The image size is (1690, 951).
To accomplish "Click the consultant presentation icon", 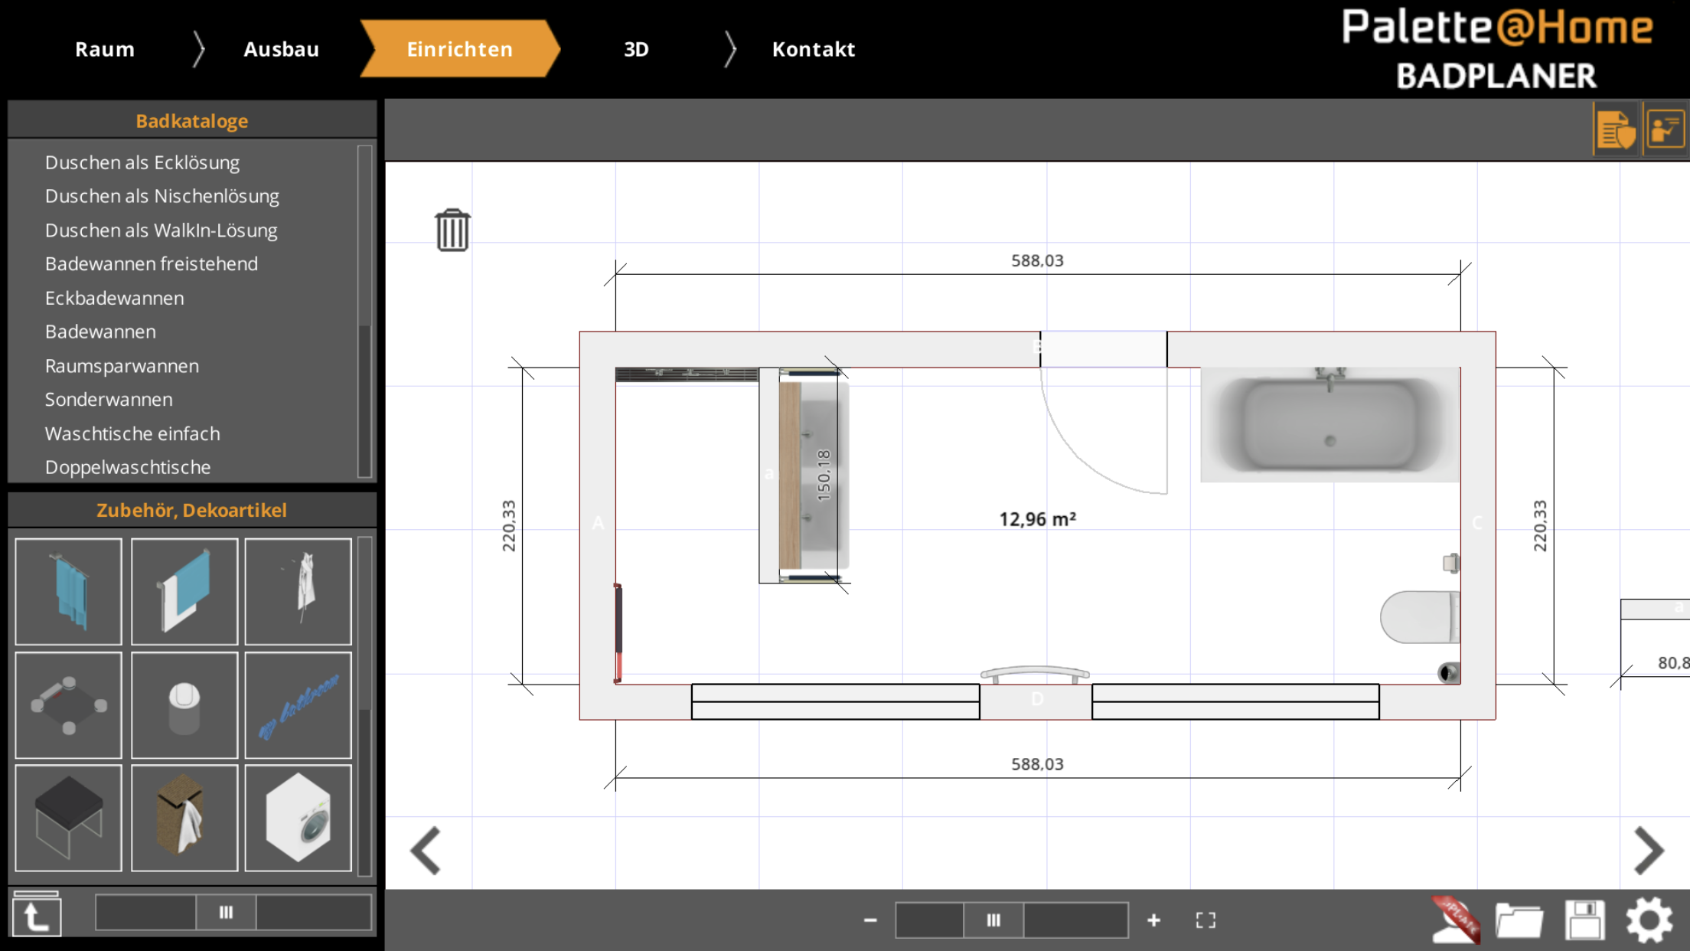I will [1665, 129].
